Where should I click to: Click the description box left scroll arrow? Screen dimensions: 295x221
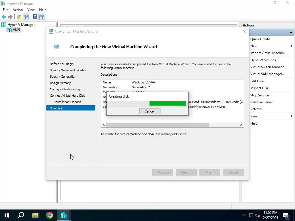(104, 125)
